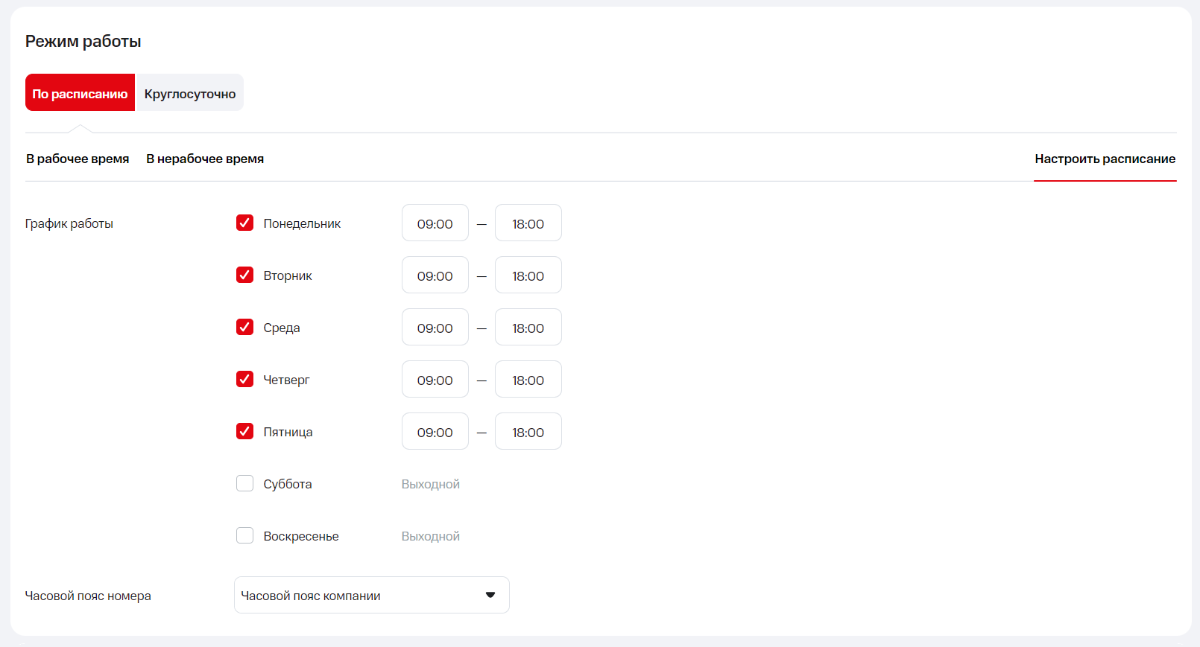The image size is (1200, 647).
Task: Edit Wednesday start time field
Action: pyautogui.click(x=435, y=328)
